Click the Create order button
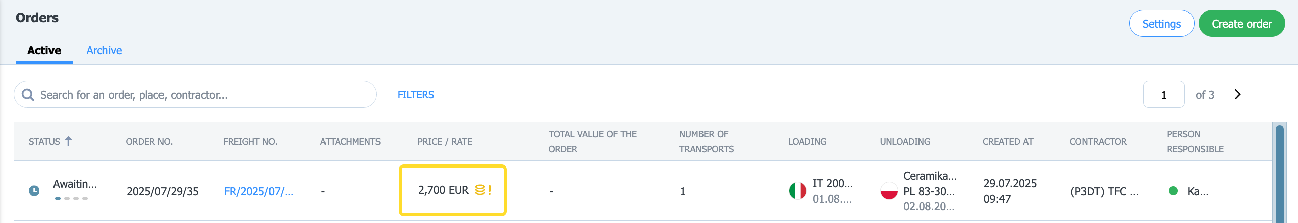Viewport: 1298px width, 223px height. tap(1241, 24)
